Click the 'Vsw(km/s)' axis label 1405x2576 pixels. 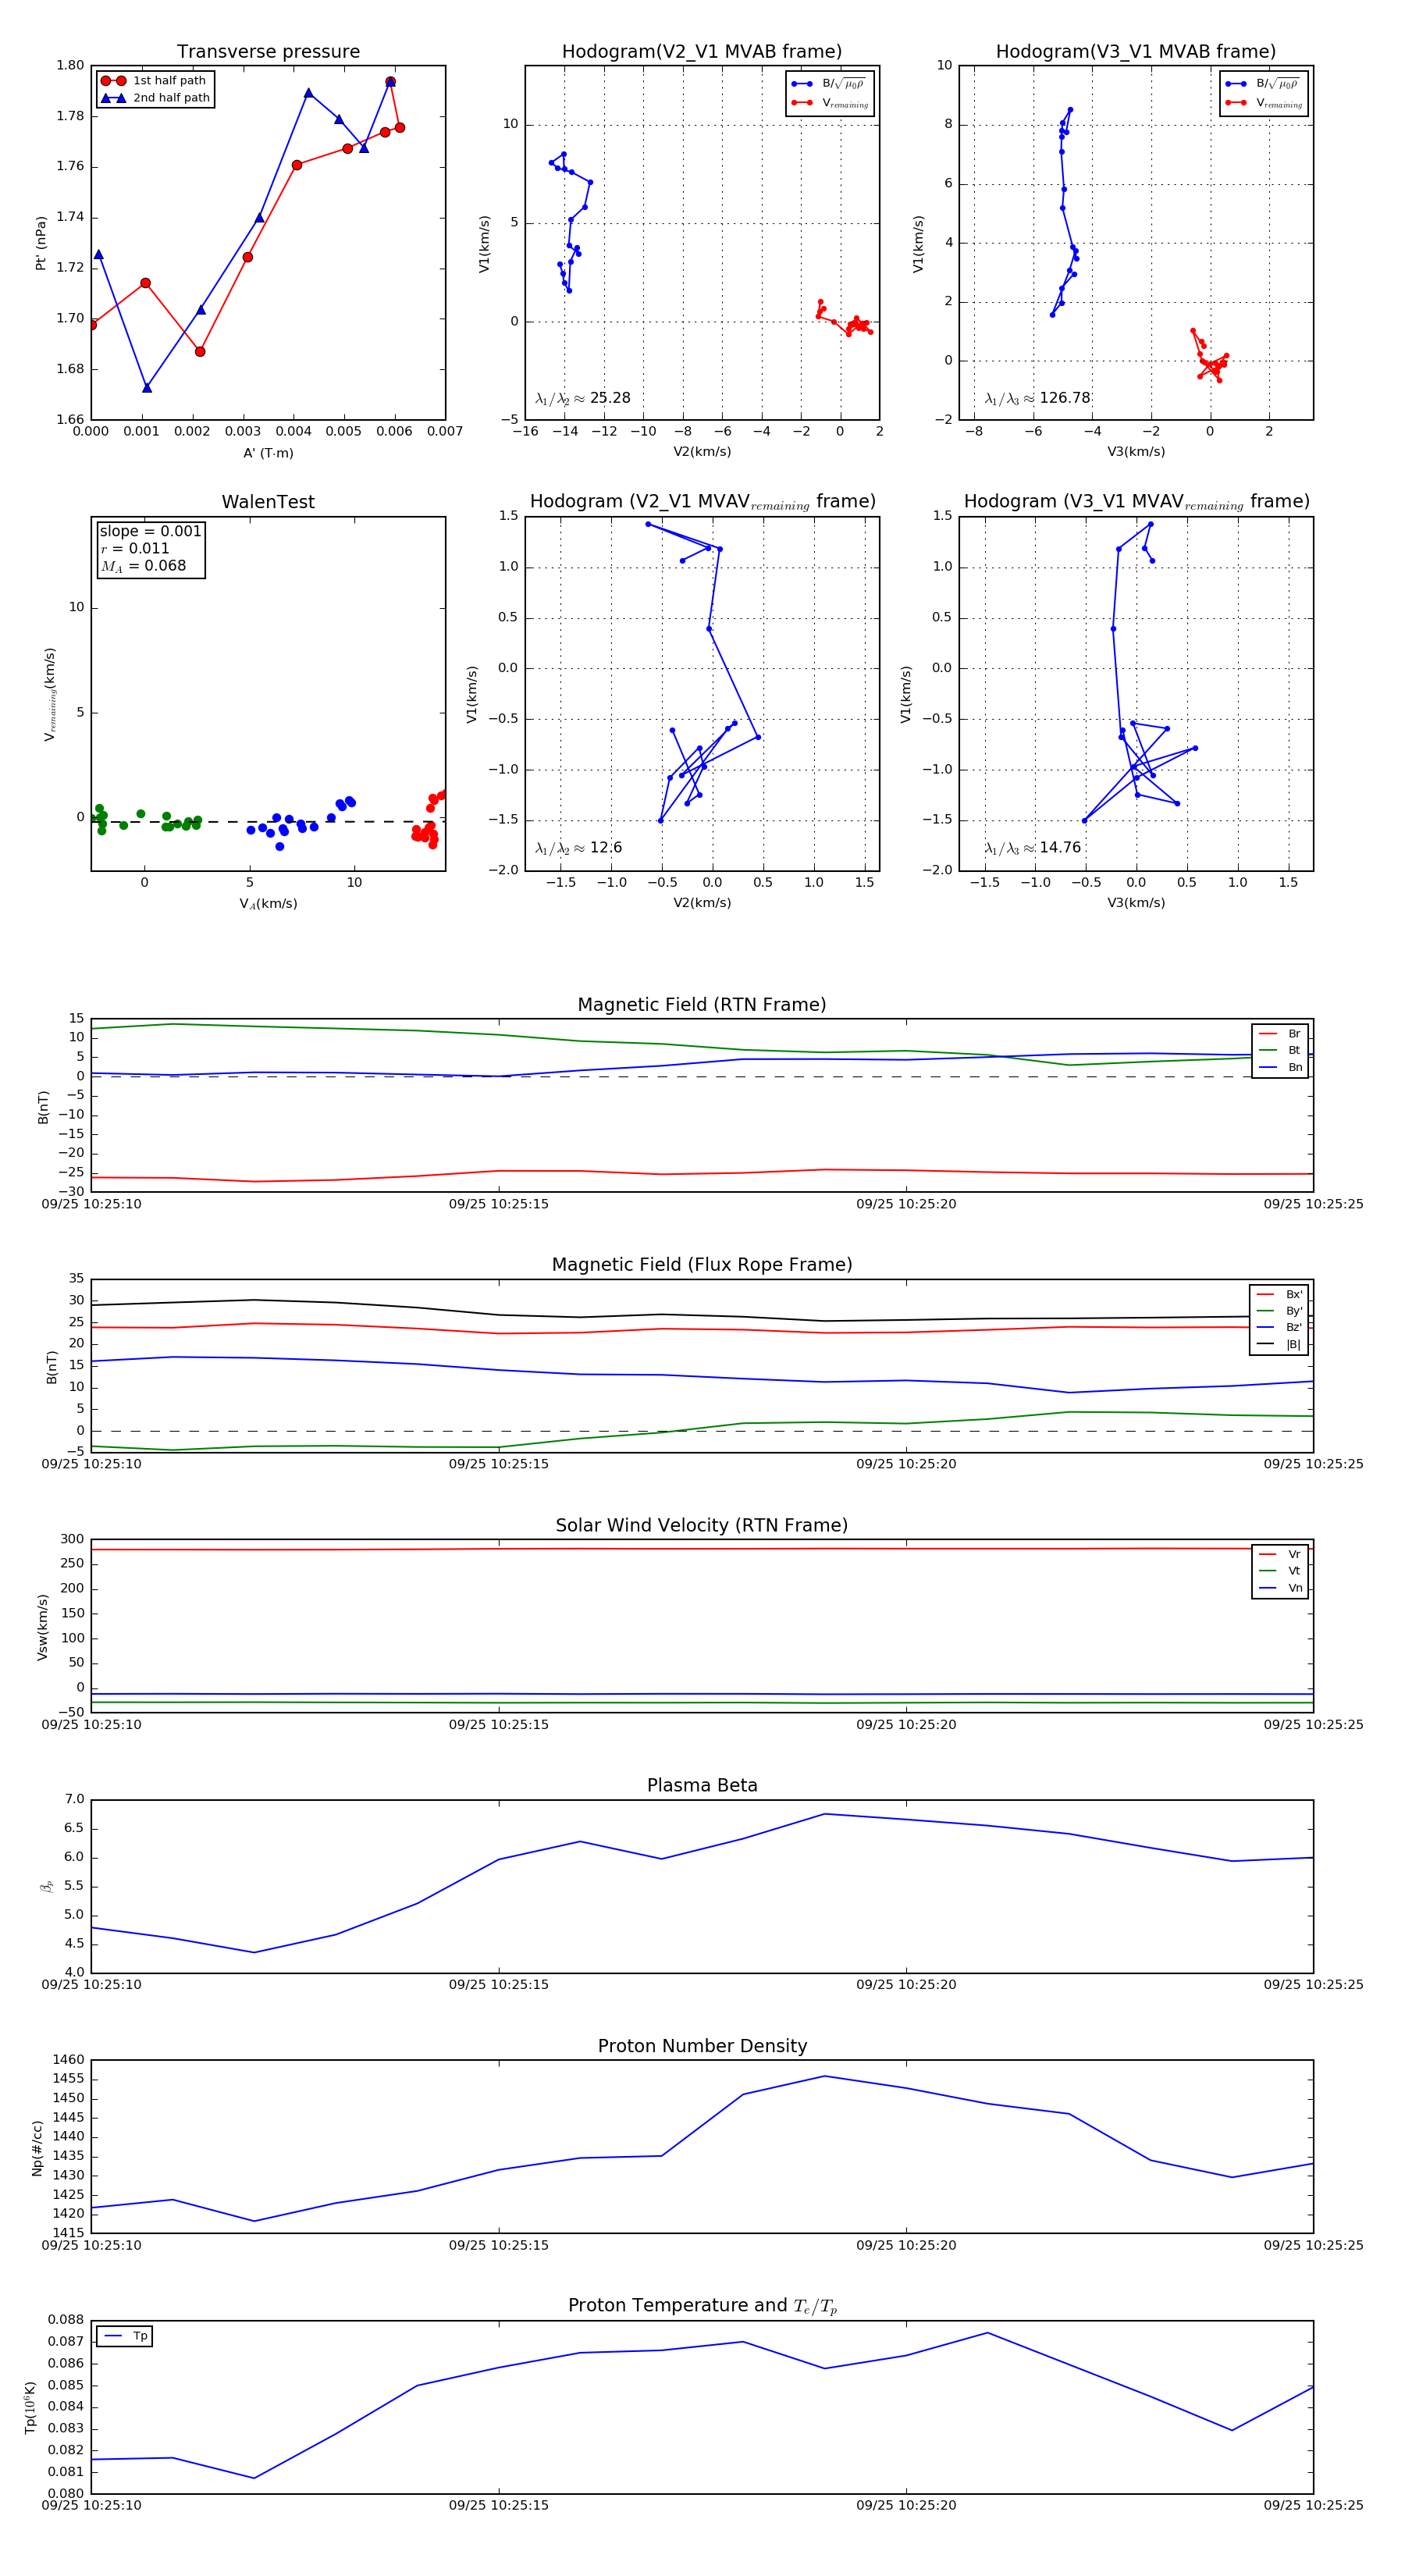point(42,1628)
